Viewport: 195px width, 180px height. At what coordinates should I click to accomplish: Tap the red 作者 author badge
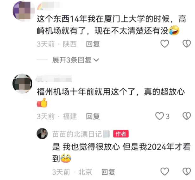coord(121,134)
